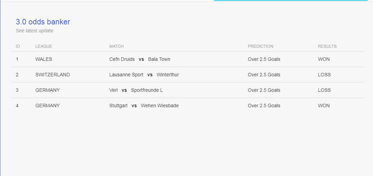Click the LEAGUE column header
The height and width of the screenshot is (176, 373).
coord(44,46)
